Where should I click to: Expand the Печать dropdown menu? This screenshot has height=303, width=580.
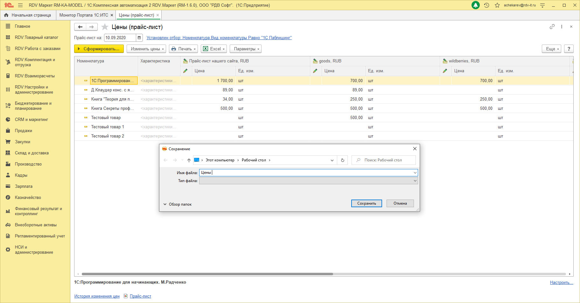tap(183, 49)
